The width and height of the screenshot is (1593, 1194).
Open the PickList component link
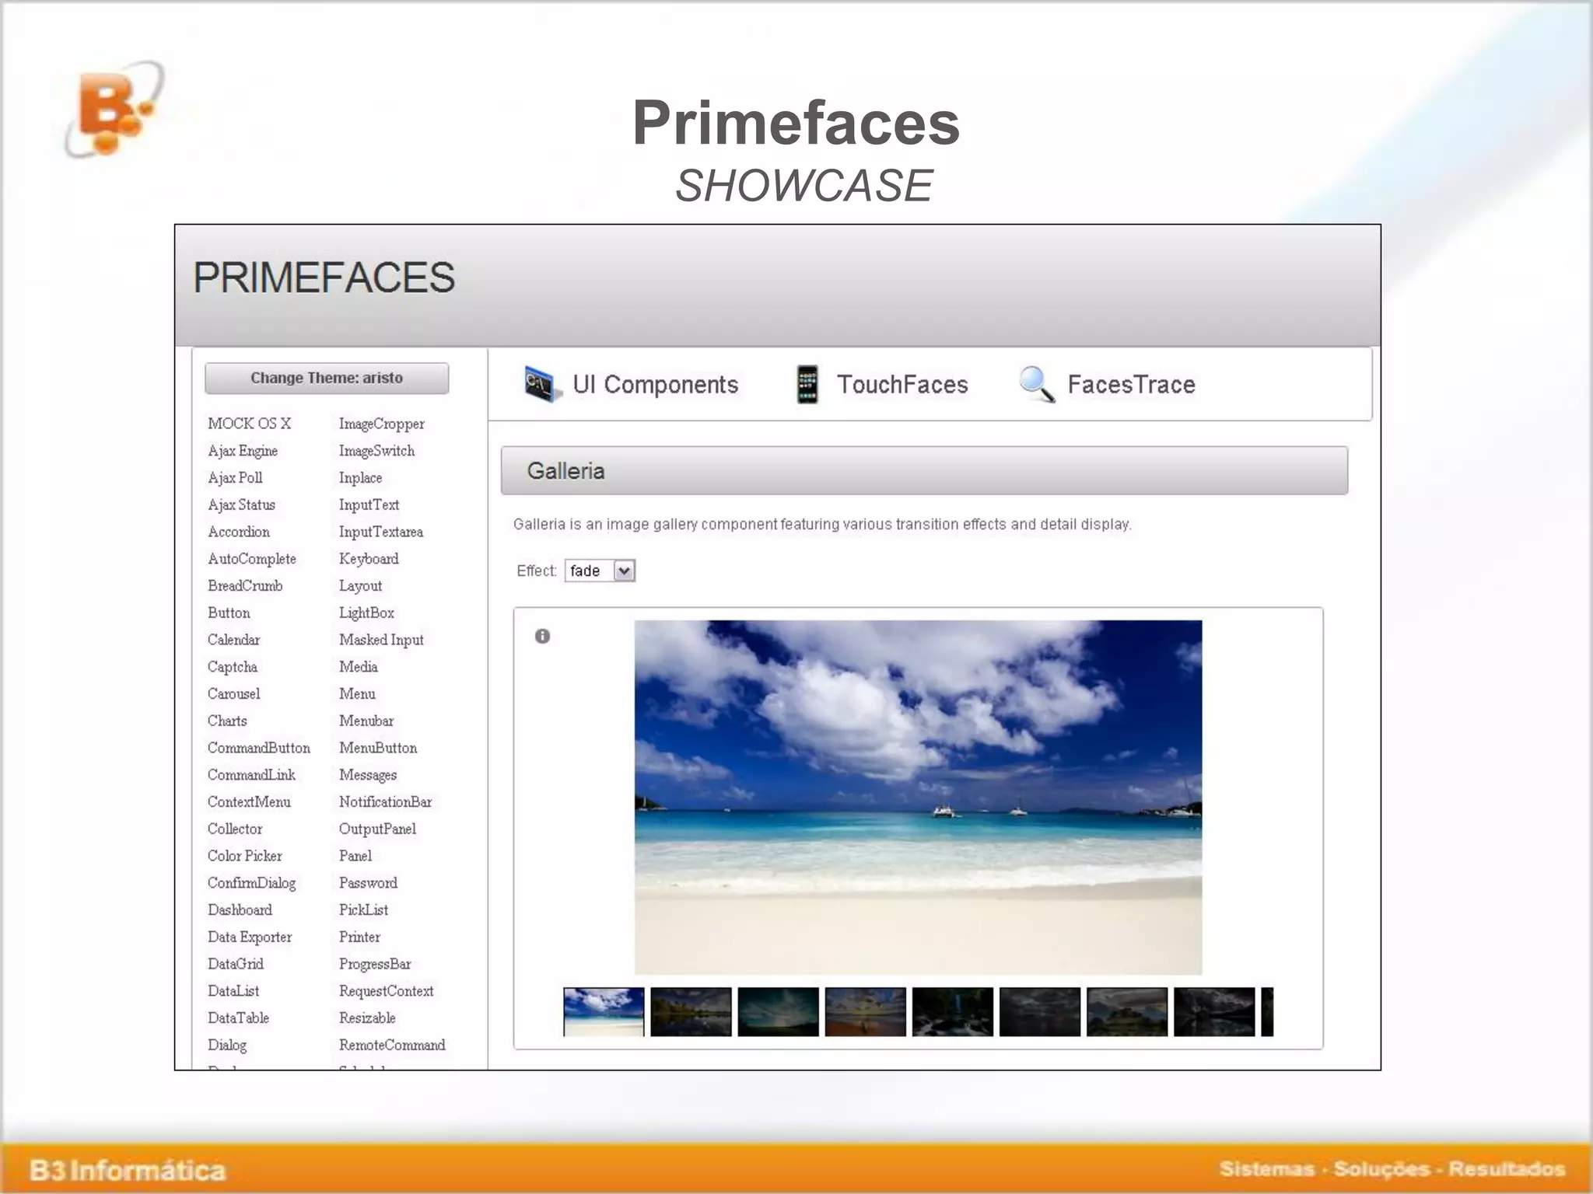click(x=363, y=909)
